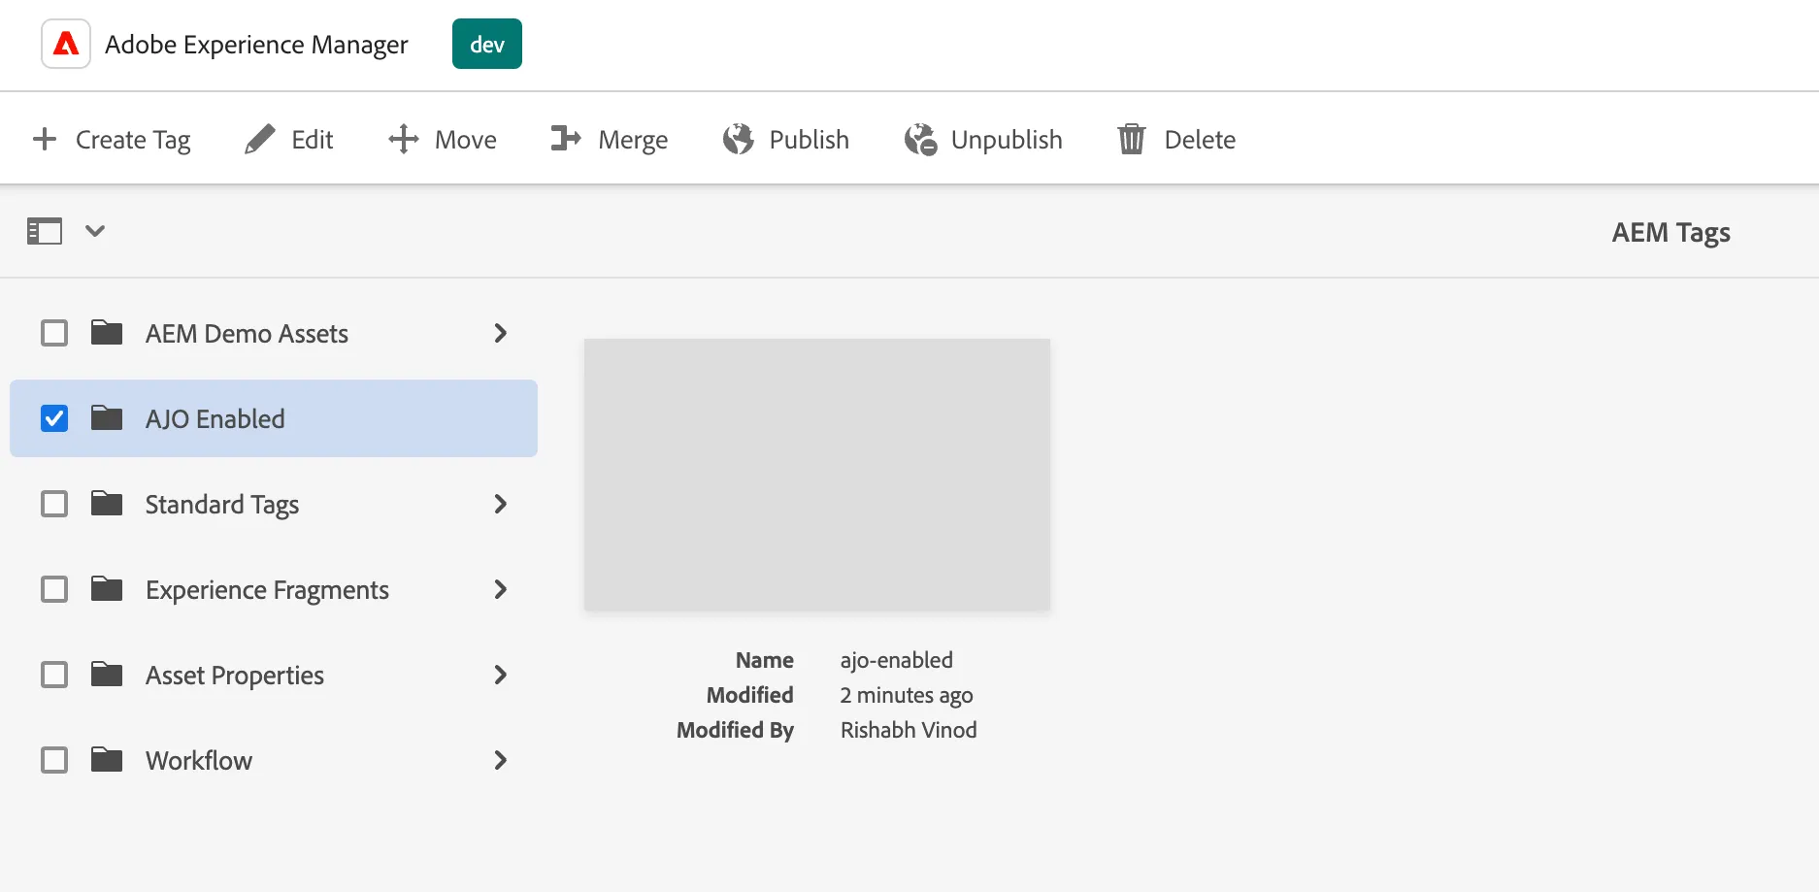Screen dimensions: 1819x892
Task: Click the AEM Tags heading
Action: (1671, 233)
